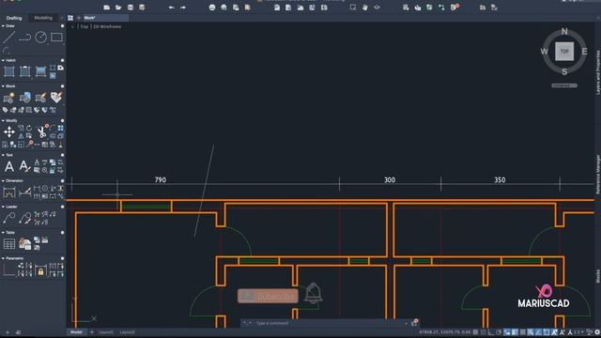Collapse the Leader panel

click(x=3, y=207)
